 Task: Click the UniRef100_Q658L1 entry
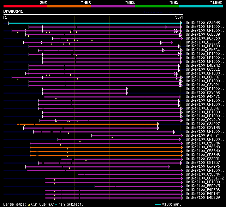[x=203, y=70]
